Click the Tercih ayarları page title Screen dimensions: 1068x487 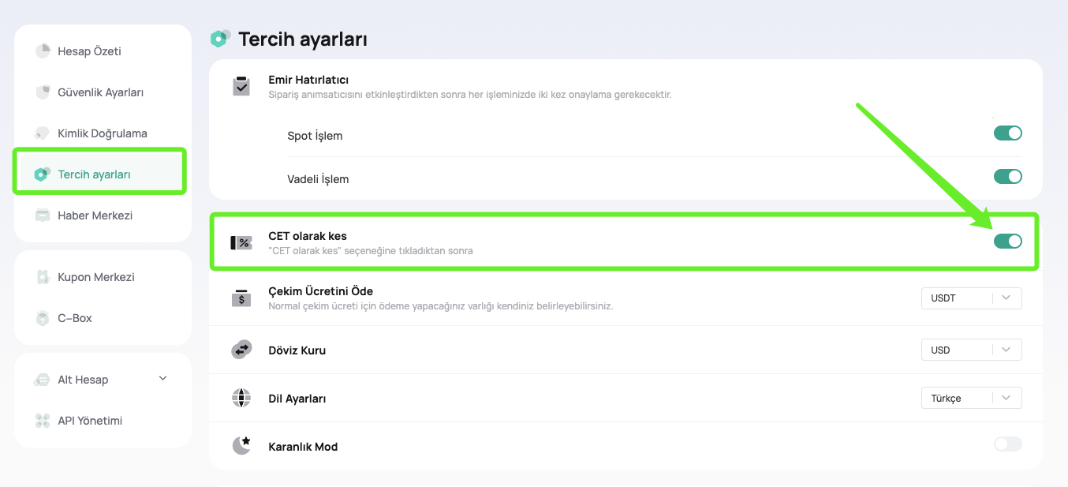coord(303,39)
